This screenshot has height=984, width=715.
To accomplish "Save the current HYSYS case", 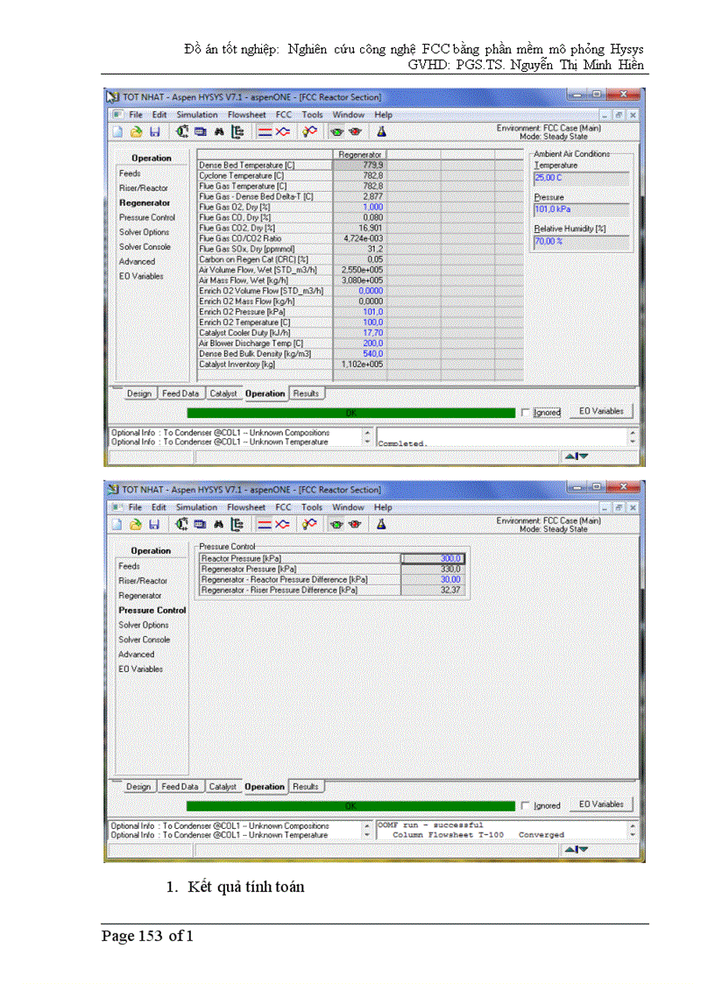I will coord(155,131).
